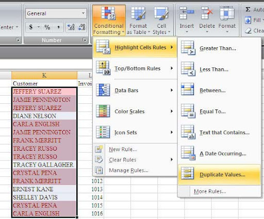Apply comma style number format
This screenshot has height=219, width=264.
pos(58,27)
